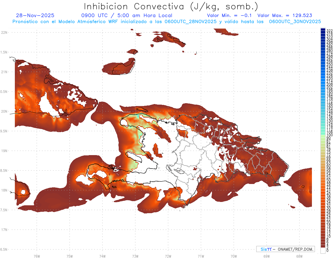Click the '10' colorbar value
This screenshot has width=336, height=260.
(x=328, y=236)
